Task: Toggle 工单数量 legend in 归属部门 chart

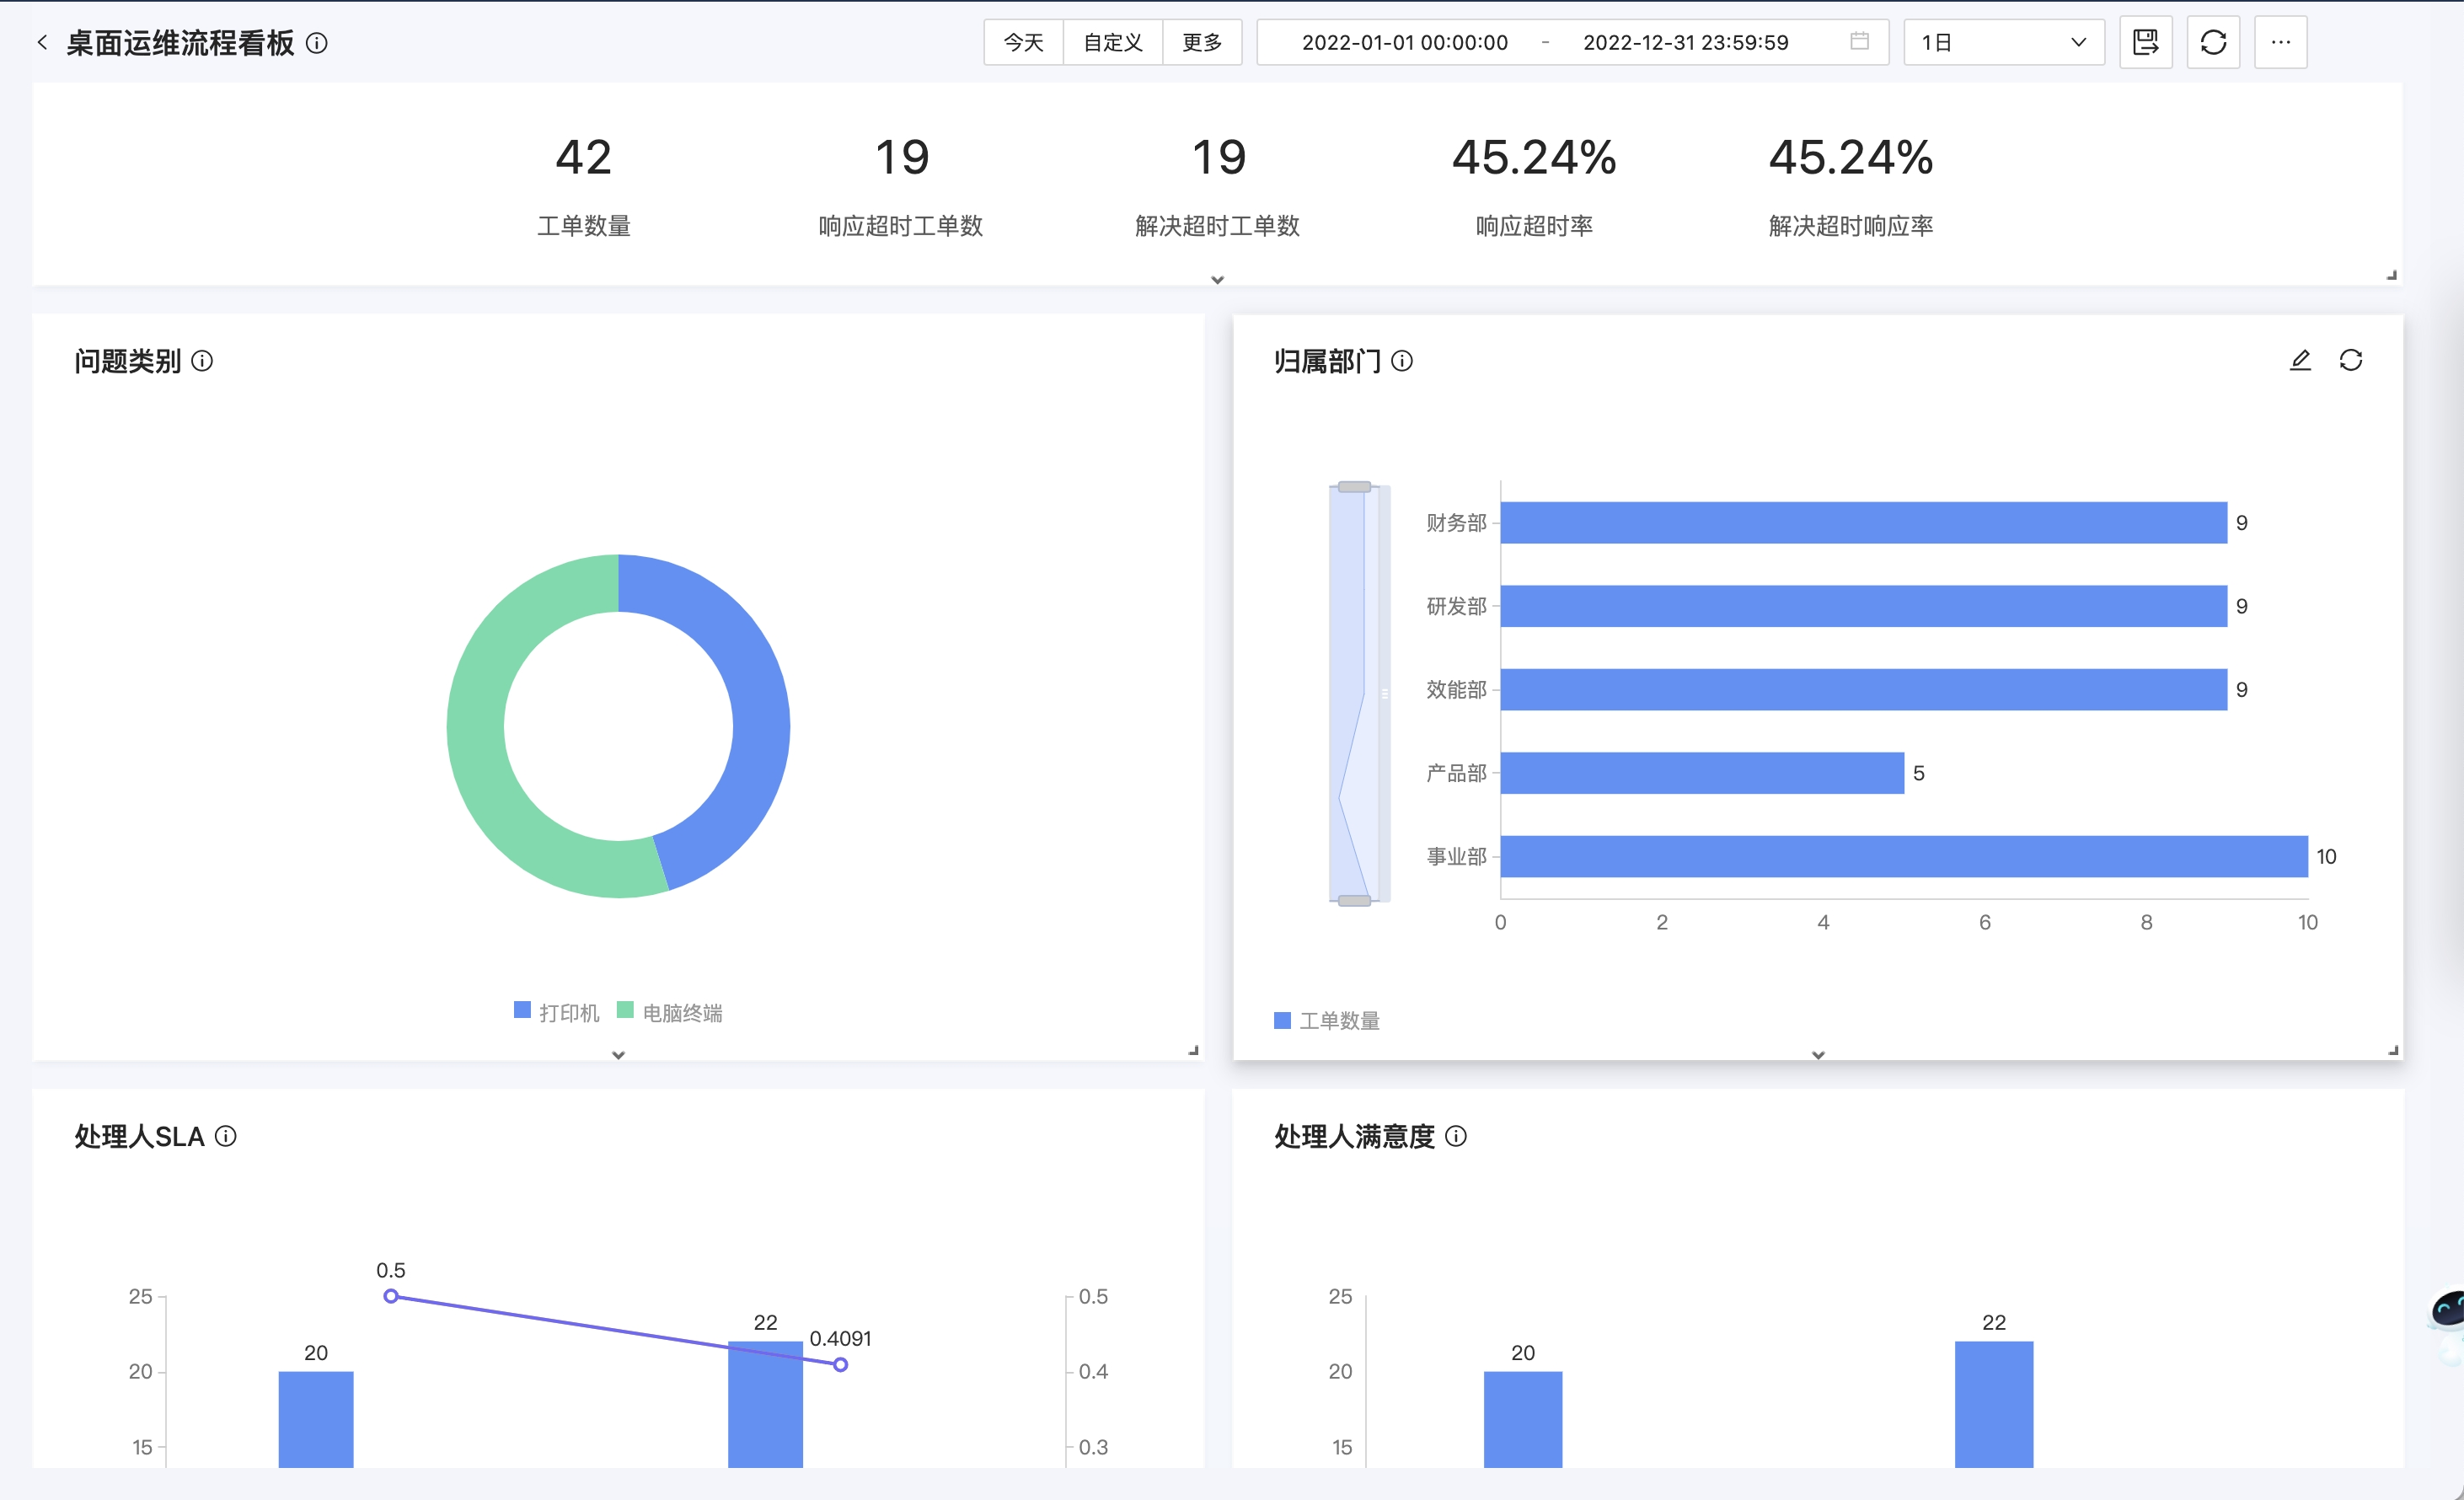Action: click(x=1327, y=1020)
